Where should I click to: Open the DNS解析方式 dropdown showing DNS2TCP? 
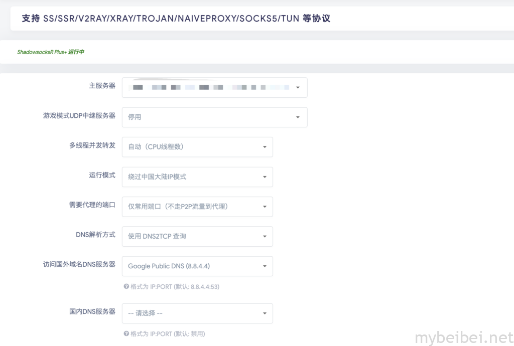coord(197,236)
